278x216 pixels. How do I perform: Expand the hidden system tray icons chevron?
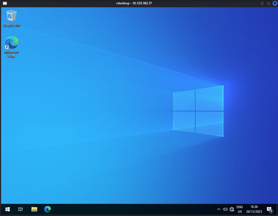219,209
